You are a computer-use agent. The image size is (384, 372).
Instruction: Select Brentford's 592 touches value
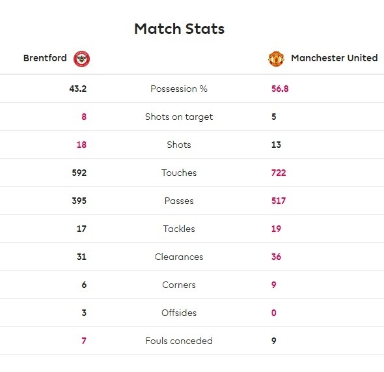click(x=79, y=173)
